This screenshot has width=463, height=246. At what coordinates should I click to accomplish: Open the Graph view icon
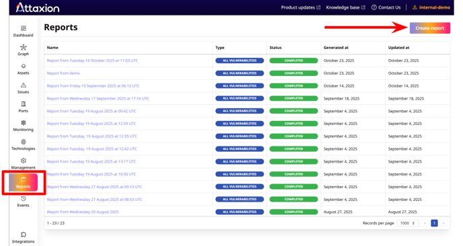pyautogui.click(x=24, y=47)
